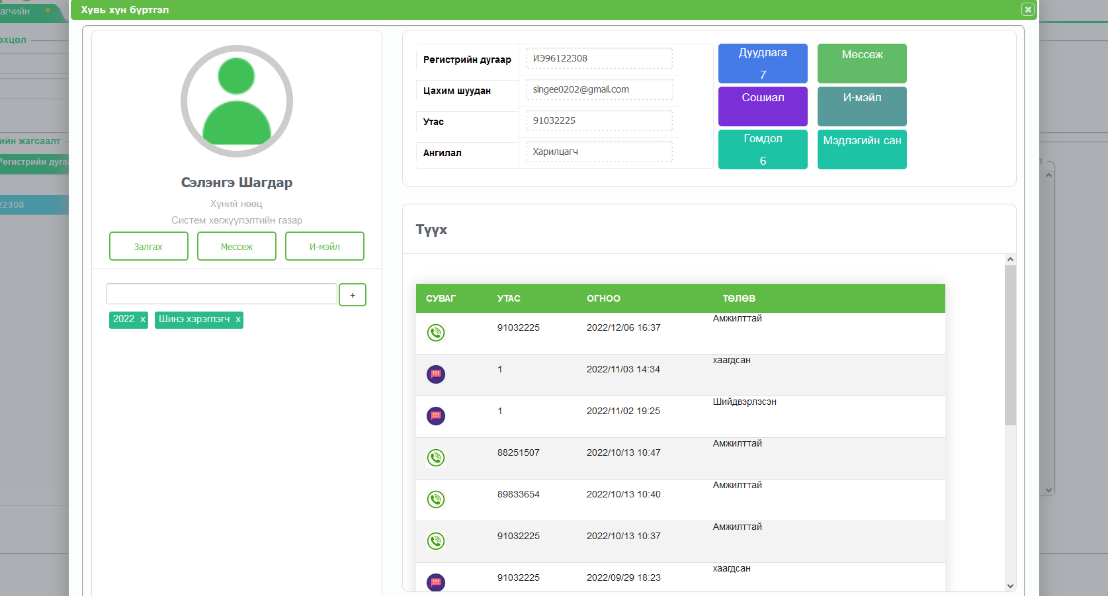
Task: Click date 2022/11/03 14:34
Action: [x=623, y=369]
